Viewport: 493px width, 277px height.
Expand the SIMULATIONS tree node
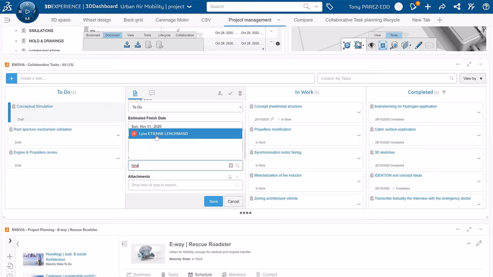(16, 31)
